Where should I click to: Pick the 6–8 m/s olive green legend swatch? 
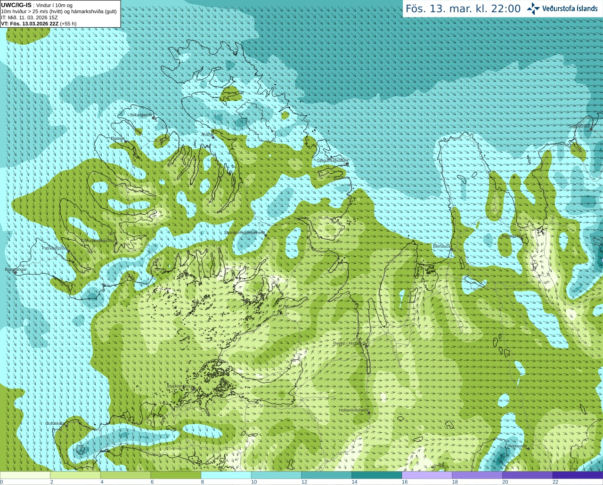coord(176,475)
